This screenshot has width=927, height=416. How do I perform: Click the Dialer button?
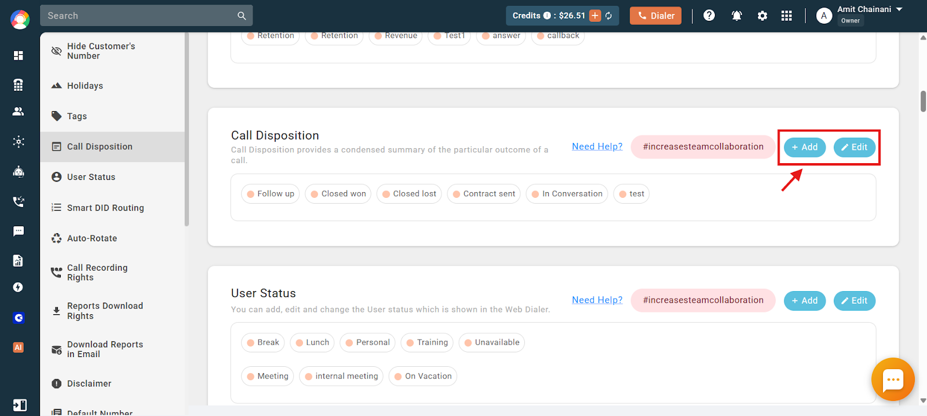point(656,16)
